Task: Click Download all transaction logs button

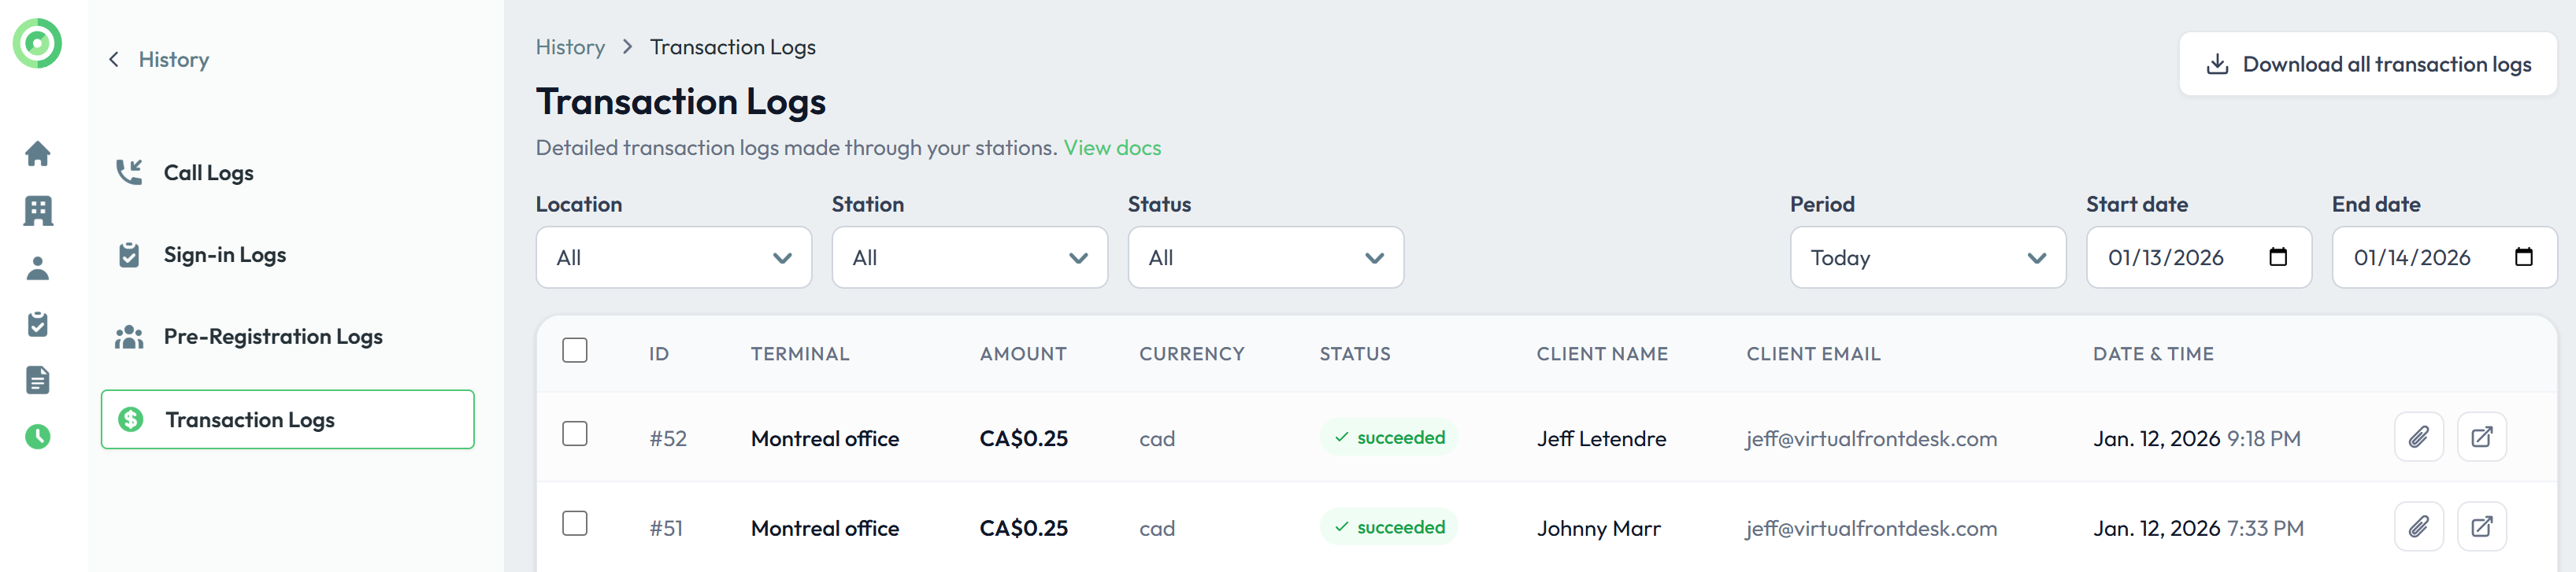Action: click(x=2367, y=65)
